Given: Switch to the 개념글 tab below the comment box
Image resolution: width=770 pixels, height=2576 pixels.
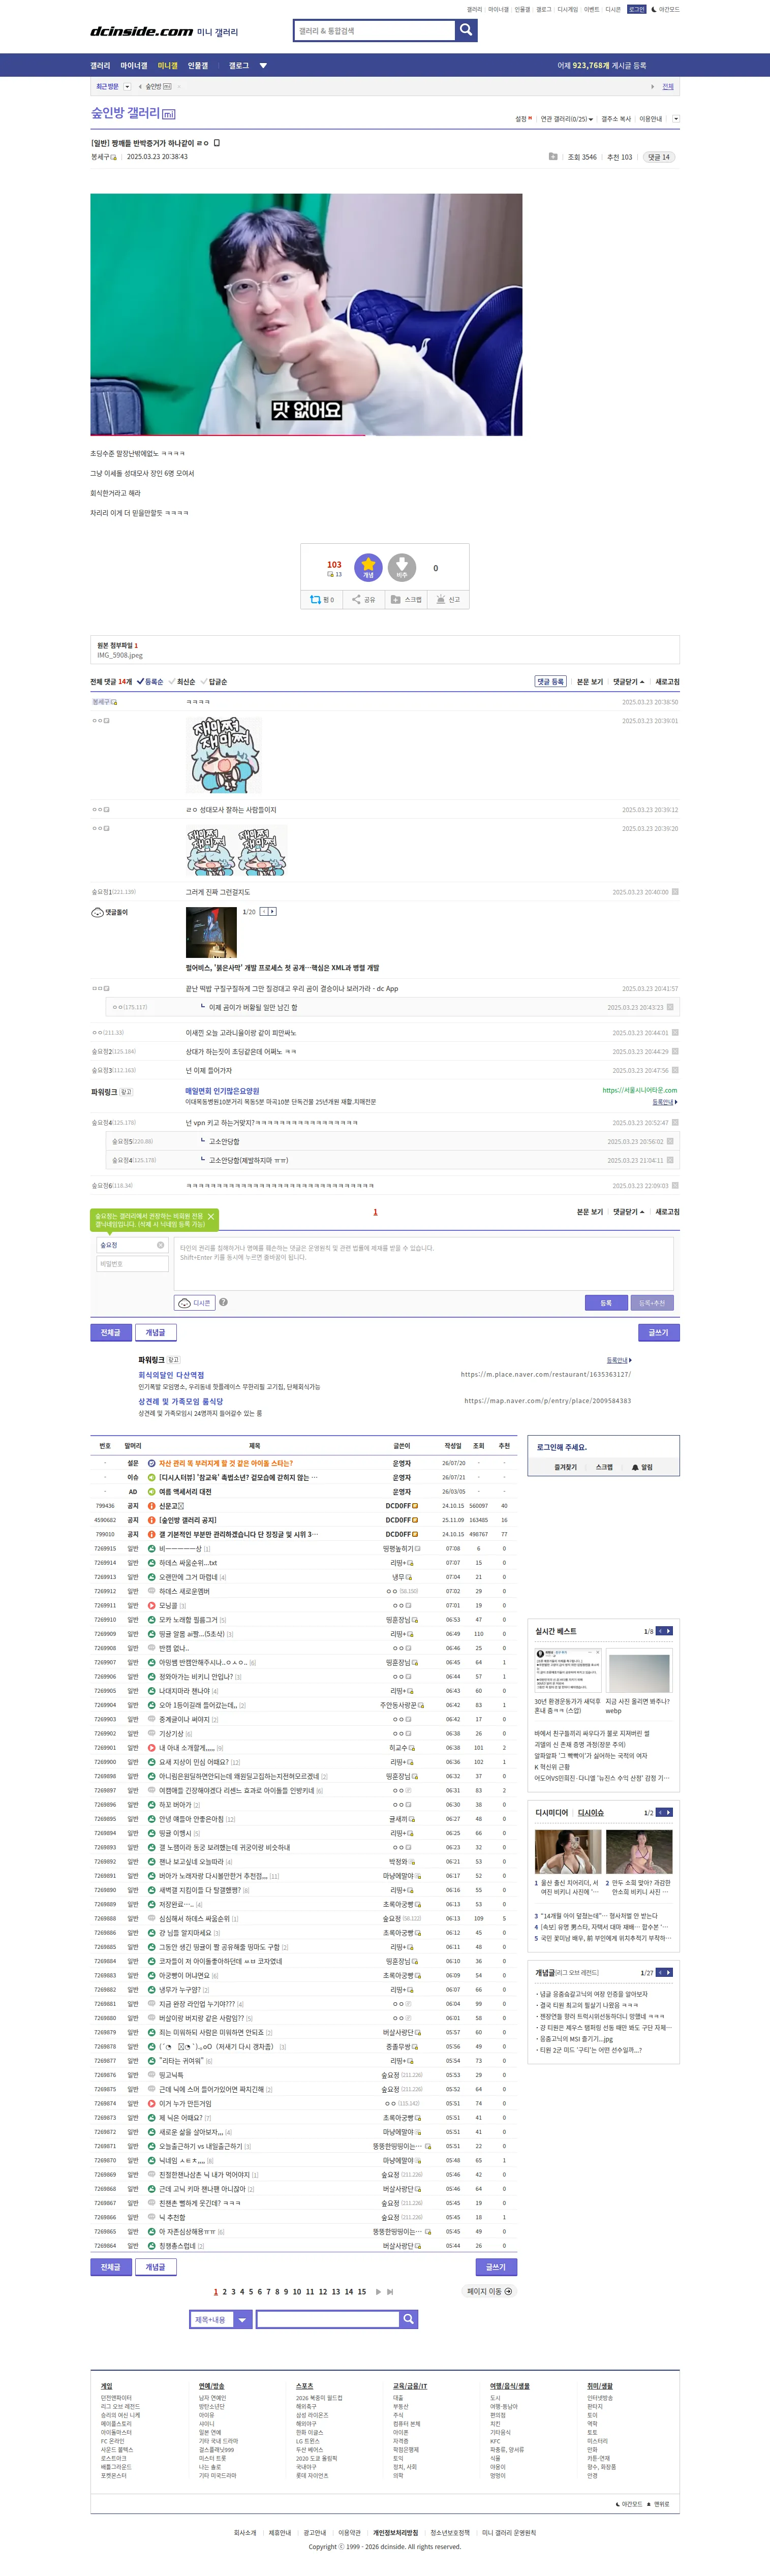Looking at the screenshot, I should point(155,1332).
